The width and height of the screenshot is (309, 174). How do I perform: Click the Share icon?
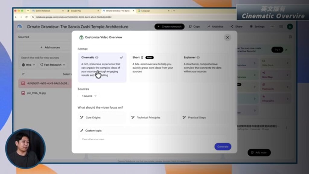pyautogui.click(x=232, y=27)
